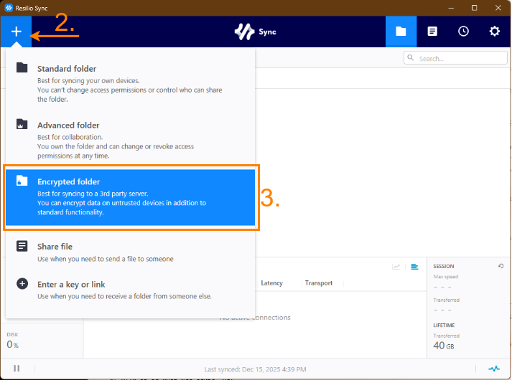The height and width of the screenshot is (380, 512).
Task: Click the plus add-folder button
Action: tap(16, 32)
